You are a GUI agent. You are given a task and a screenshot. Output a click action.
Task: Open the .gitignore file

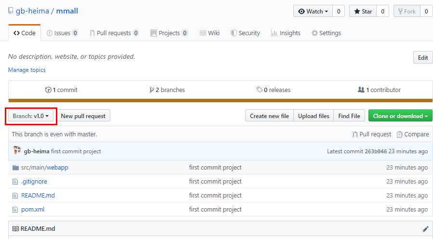tap(34, 182)
